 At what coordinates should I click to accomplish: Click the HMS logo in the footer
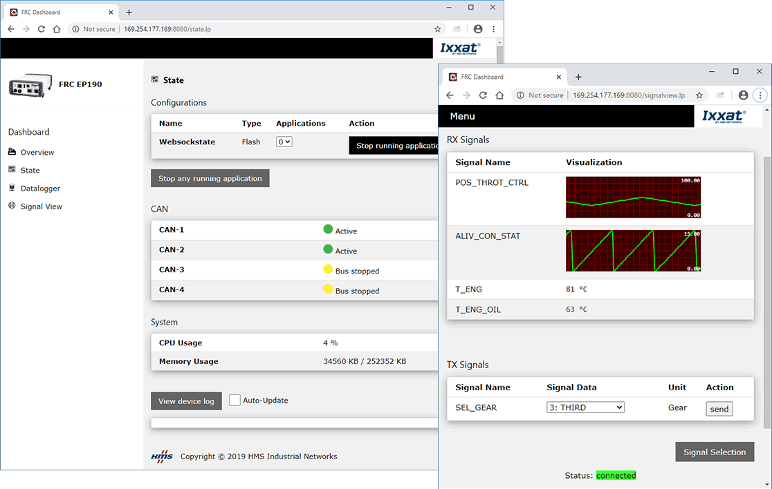click(162, 456)
